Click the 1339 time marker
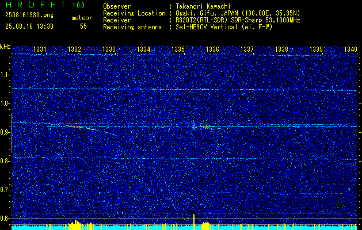362x230 pixels. click(x=316, y=49)
